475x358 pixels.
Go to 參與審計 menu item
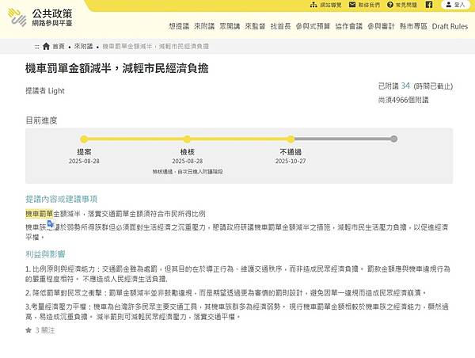381,26
